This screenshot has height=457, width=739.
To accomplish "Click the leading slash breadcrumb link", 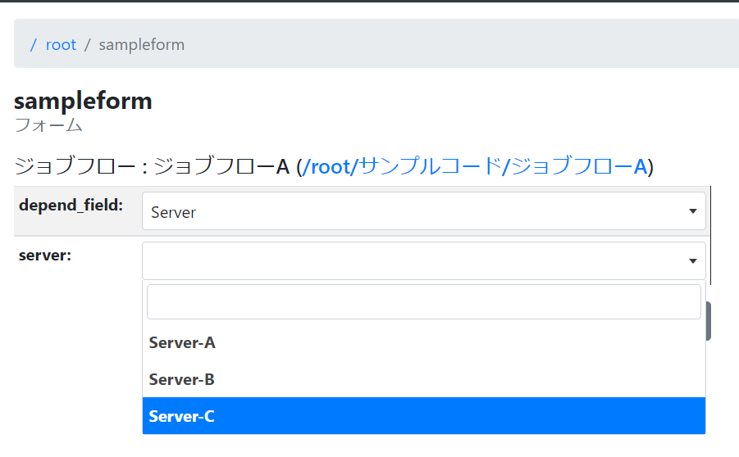I will (34, 45).
